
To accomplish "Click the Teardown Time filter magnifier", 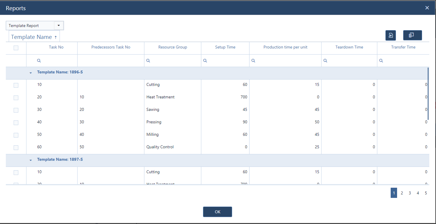I will [325, 60].
